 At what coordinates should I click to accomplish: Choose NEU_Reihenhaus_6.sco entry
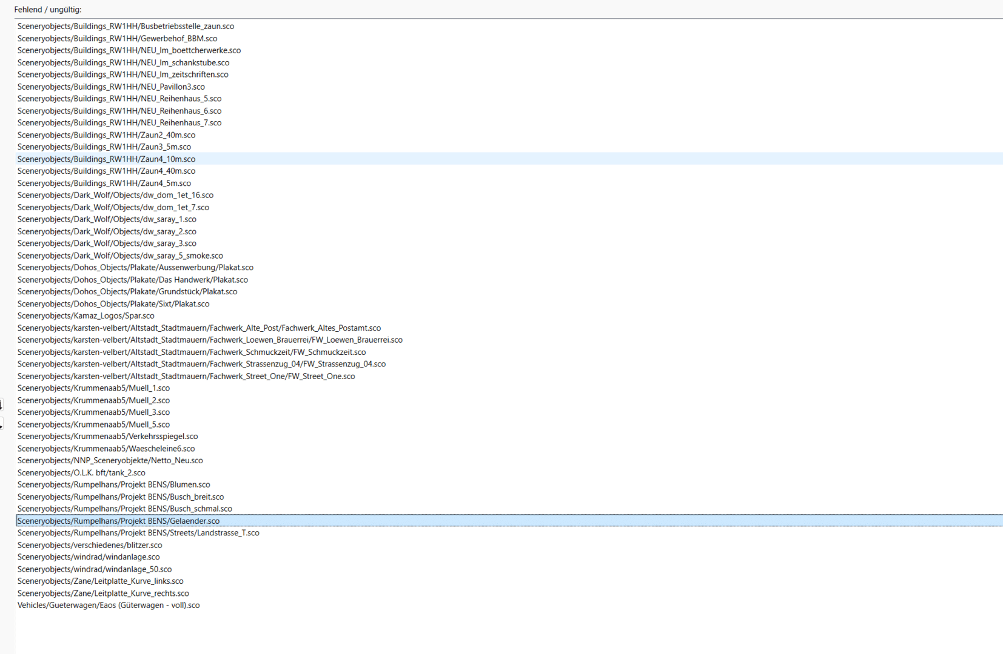(119, 111)
